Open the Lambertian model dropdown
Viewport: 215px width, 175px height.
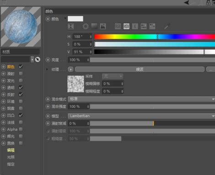(x=141, y=116)
